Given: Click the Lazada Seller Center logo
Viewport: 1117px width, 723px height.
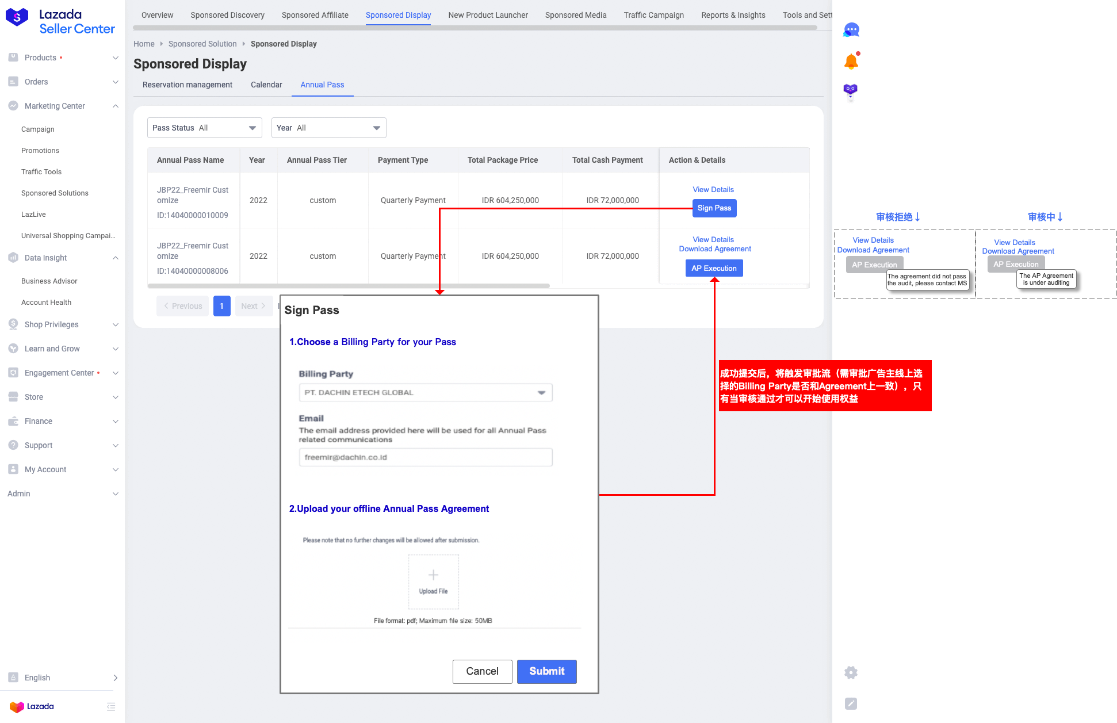Looking at the screenshot, I should (60, 21).
